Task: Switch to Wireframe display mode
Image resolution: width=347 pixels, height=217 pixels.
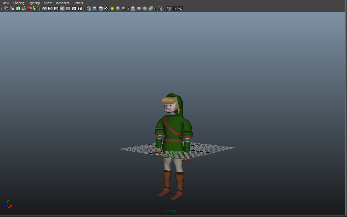Action: (89, 8)
